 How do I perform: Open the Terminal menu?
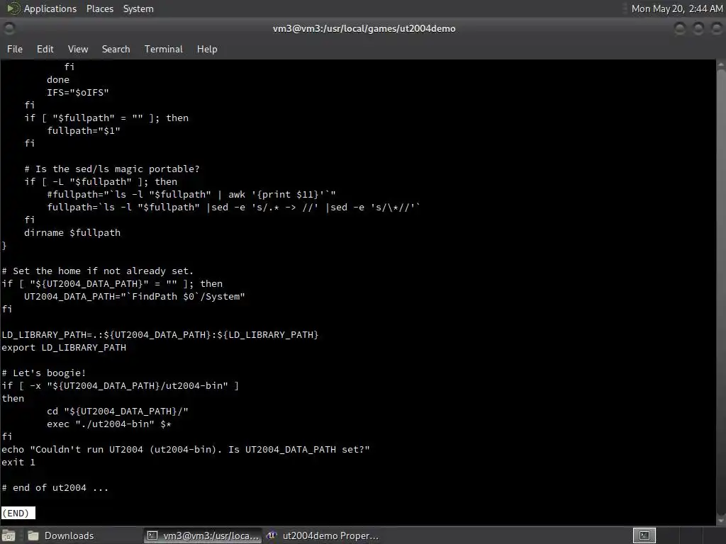click(164, 49)
